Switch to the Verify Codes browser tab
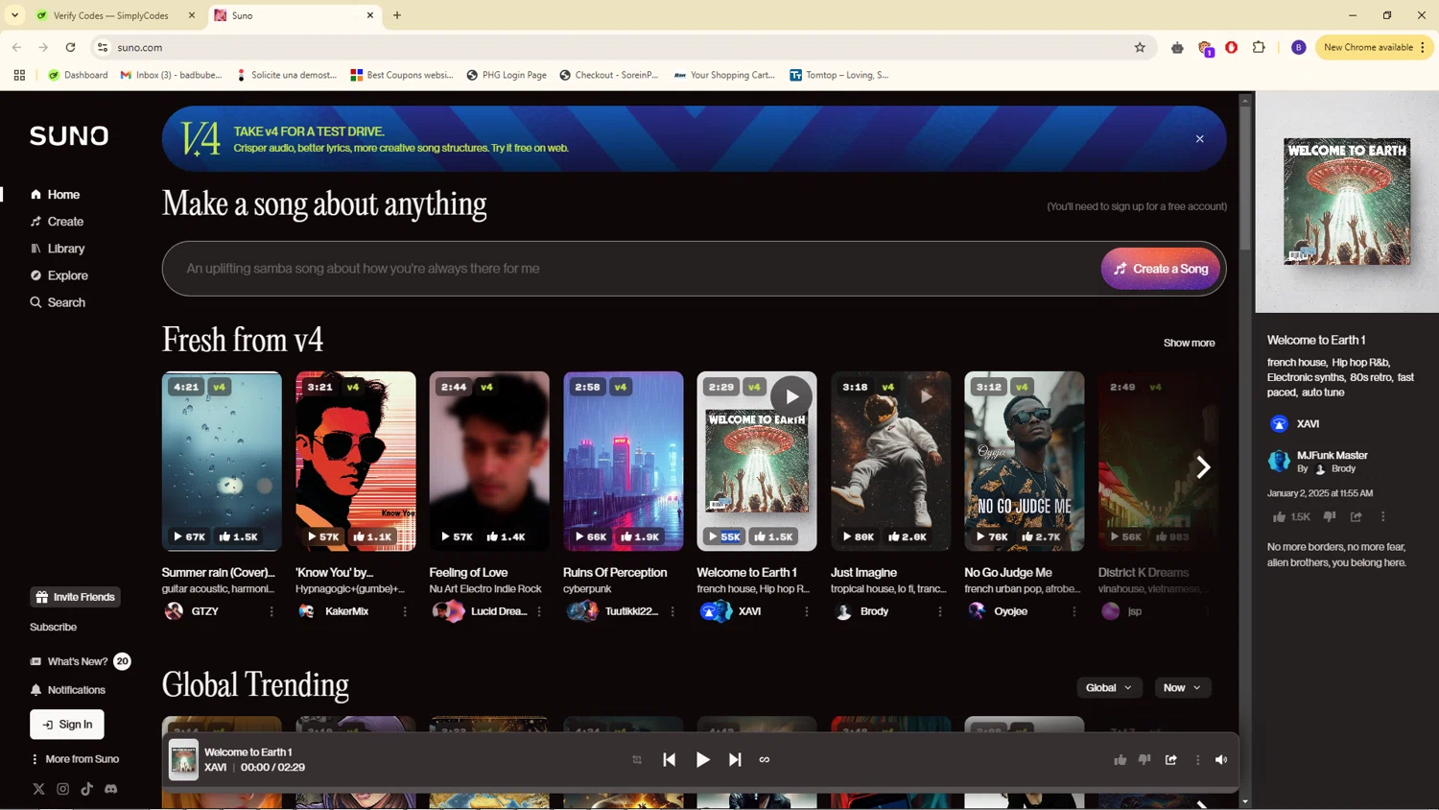 [110, 15]
